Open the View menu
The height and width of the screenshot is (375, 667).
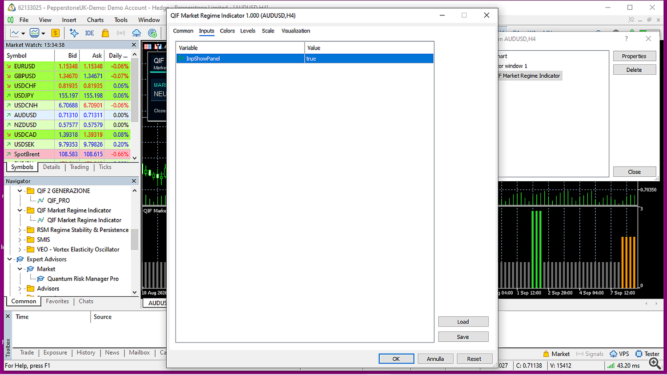(x=45, y=20)
